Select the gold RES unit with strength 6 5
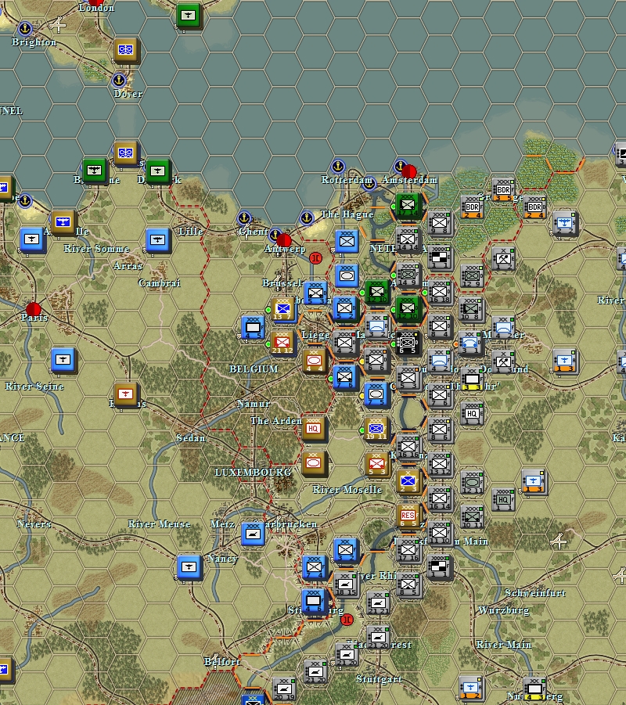626x705 pixels. (408, 516)
